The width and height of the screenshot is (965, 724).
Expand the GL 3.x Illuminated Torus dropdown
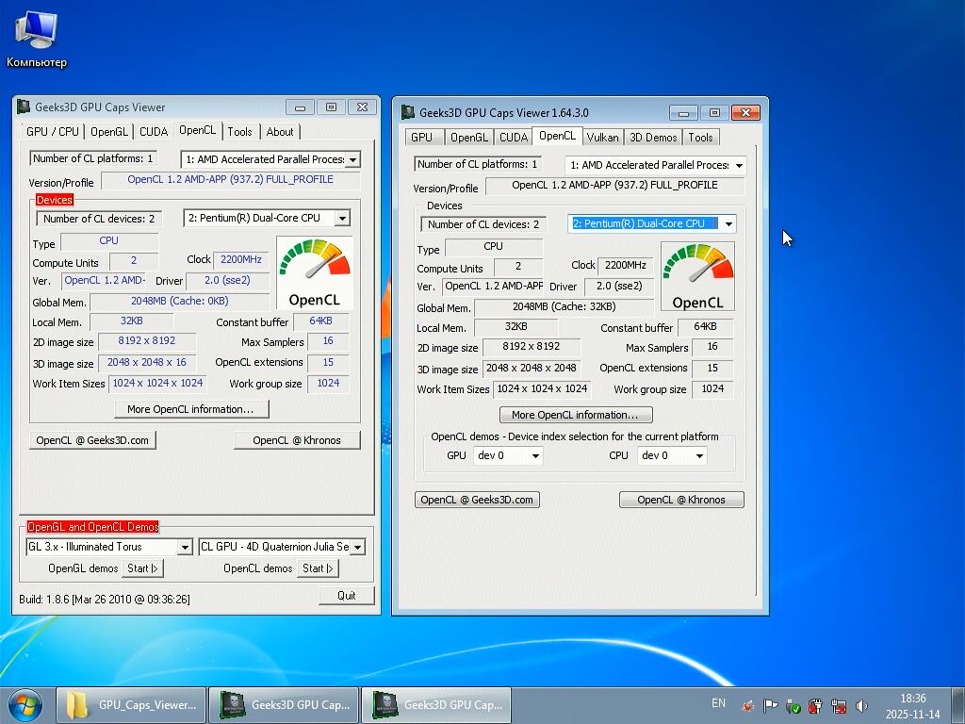(x=185, y=547)
